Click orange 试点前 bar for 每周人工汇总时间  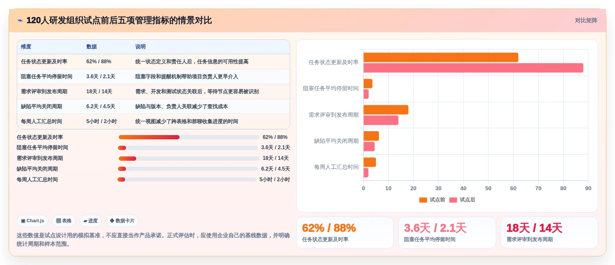coord(369,162)
